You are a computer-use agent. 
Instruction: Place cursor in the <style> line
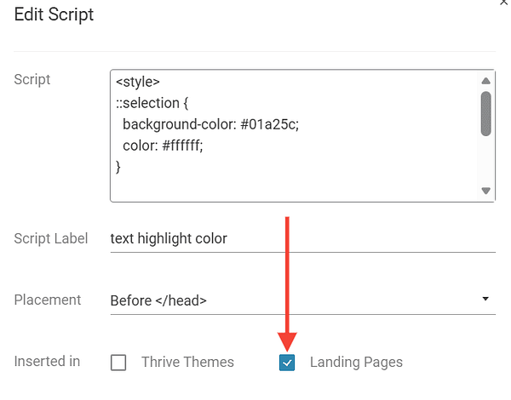pos(138,83)
